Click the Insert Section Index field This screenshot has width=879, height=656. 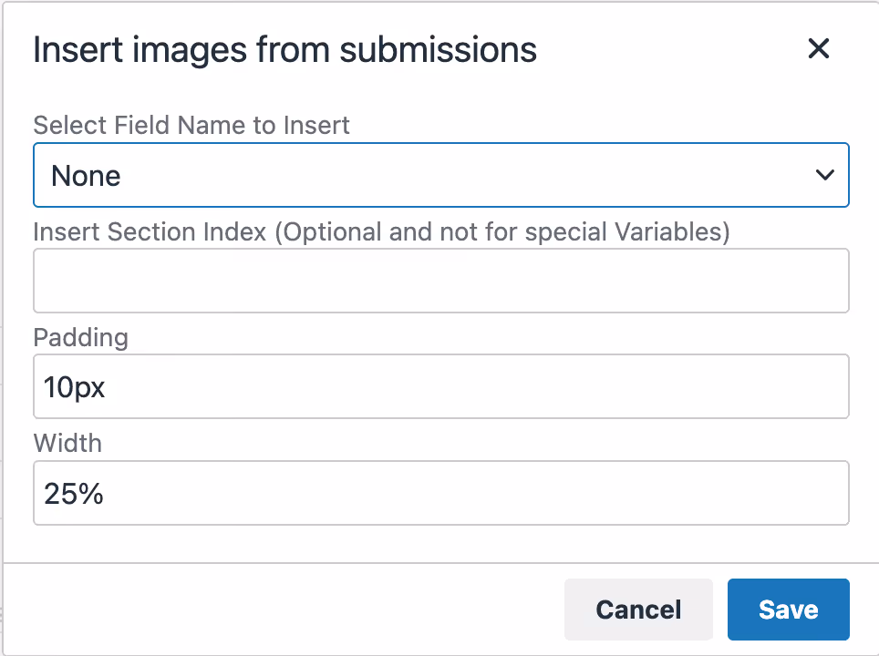(x=441, y=281)
